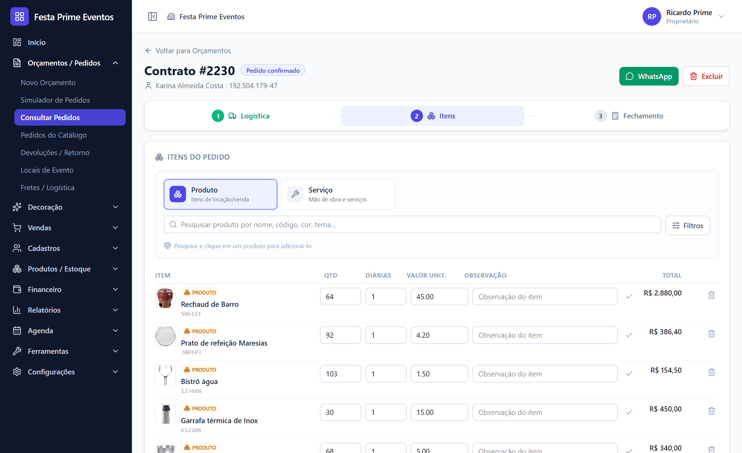Confirm the Rechaud de Barro row checkmark
Image resolution: width=742 pixels, height=453 pixels.
point(629,297)
